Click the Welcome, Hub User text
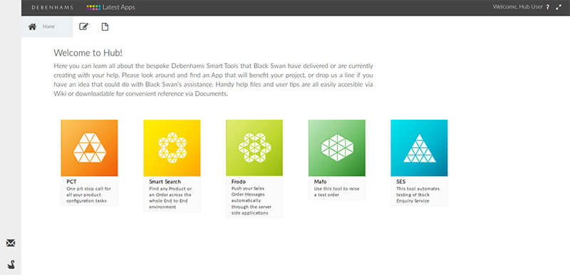 click(x=518, y=7)
